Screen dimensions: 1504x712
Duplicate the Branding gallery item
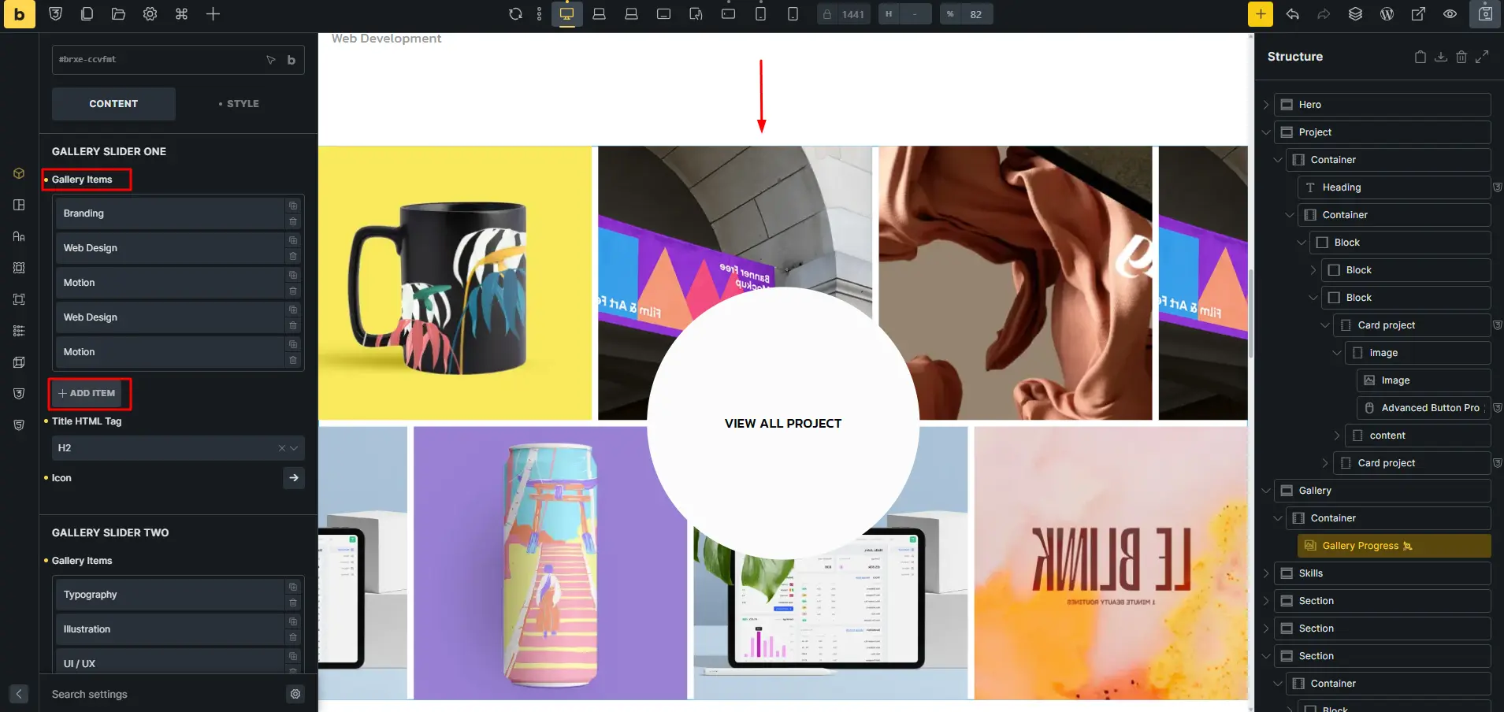(x=293, y=206)
